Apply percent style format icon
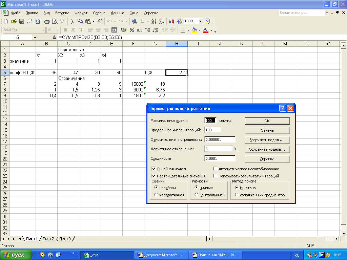Image resolution: width=347 pixels, height=260 pixels. 132,30
